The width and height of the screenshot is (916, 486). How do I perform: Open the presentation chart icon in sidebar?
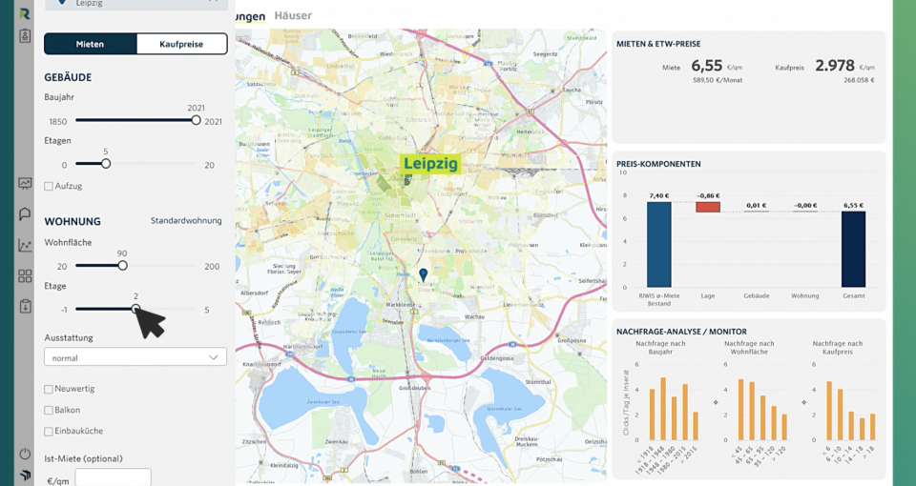[x=25, y=184]
